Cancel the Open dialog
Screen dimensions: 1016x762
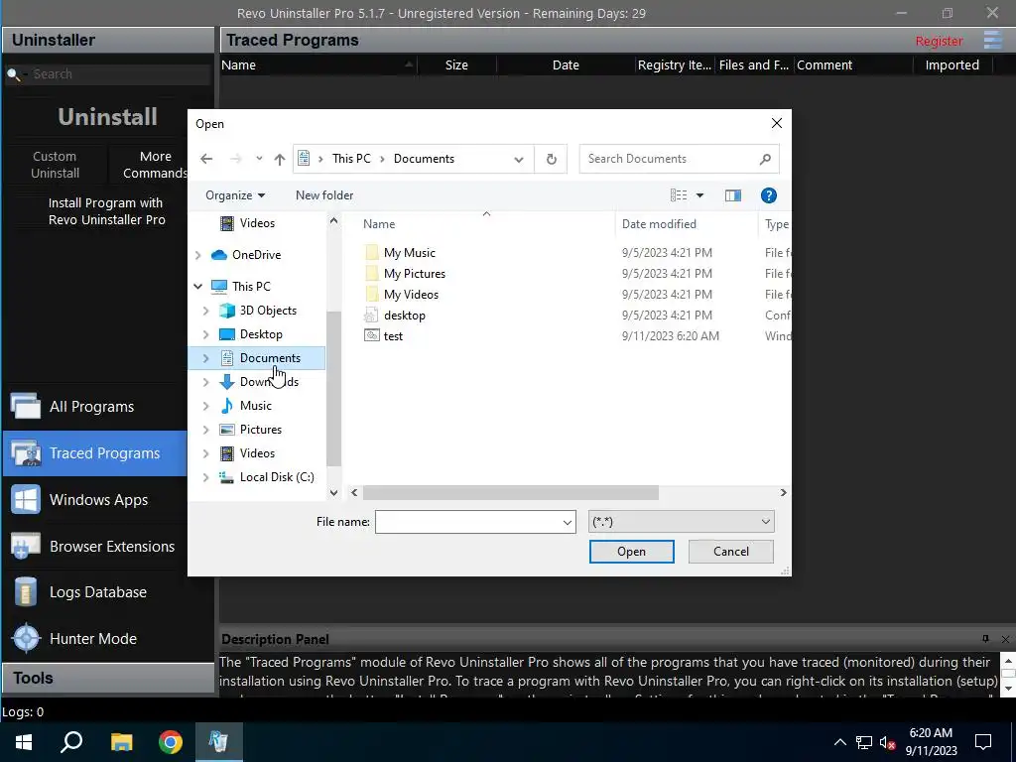731,552
